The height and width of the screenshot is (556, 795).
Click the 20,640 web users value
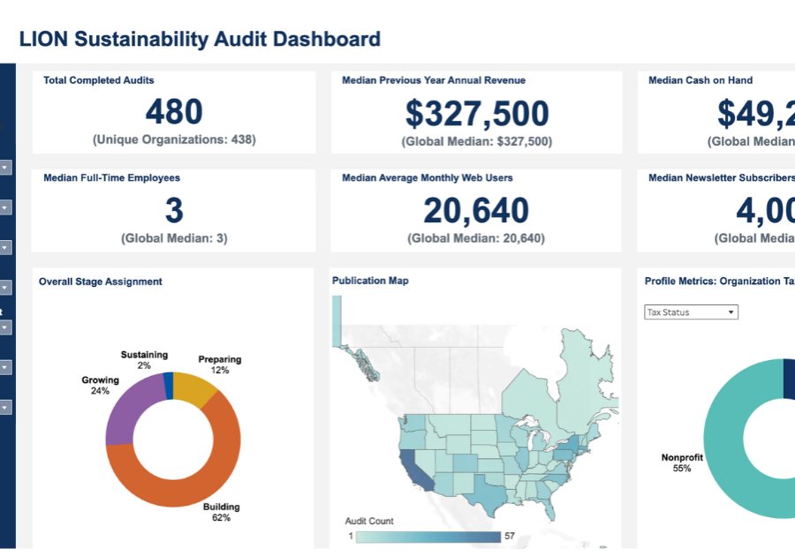pos(476,211)
